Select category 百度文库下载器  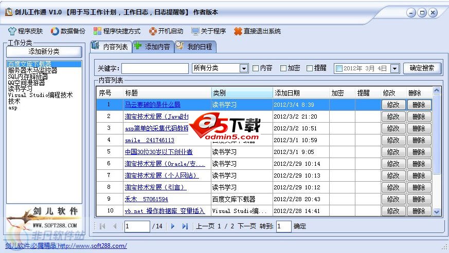click(x=44, y=64)
